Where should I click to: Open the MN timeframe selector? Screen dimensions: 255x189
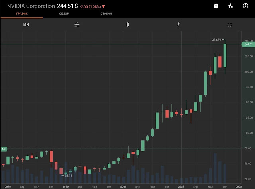coord(26,25)
